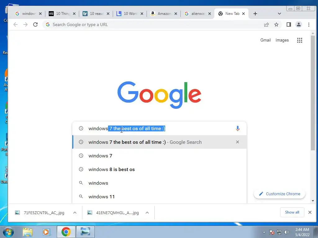Select 'windows 8 is best os' suggestion
The width and height of the screenshot is (318, 238).
160,169
